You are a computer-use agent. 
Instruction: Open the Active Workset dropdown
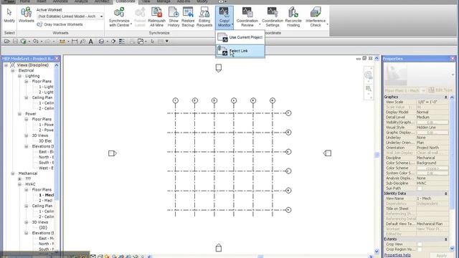coord(102,16)
